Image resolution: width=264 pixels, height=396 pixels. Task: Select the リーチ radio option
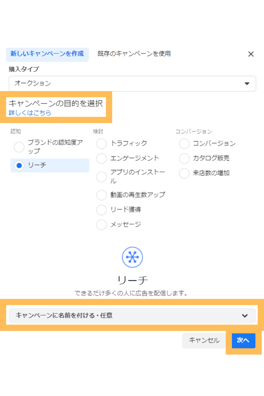pyautogui.click(x=19, y=166)
